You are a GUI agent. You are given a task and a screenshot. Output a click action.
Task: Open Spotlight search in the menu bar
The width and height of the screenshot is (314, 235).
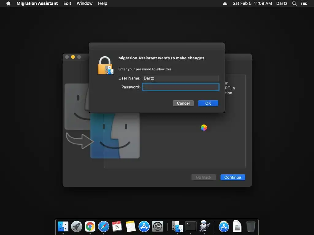(294, 3)
